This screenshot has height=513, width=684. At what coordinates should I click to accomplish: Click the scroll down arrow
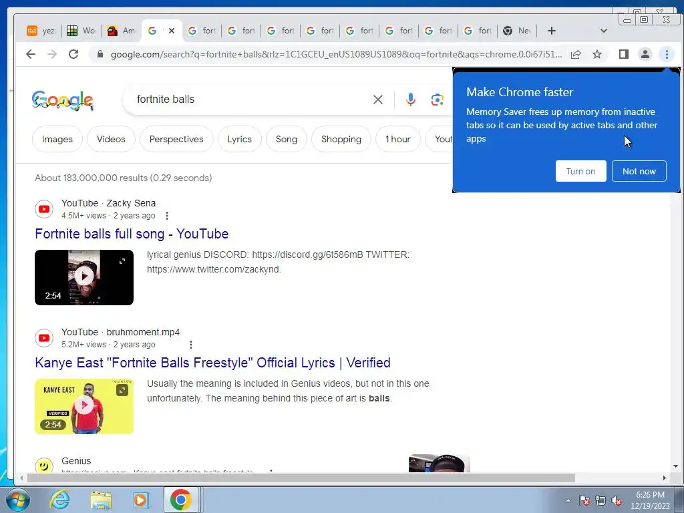point(676,466)
